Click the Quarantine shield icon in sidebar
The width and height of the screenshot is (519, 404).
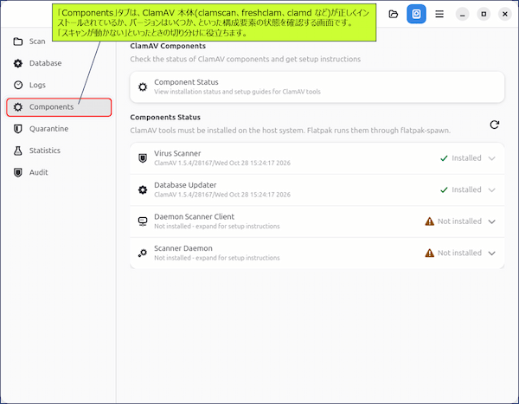(18, 129)
